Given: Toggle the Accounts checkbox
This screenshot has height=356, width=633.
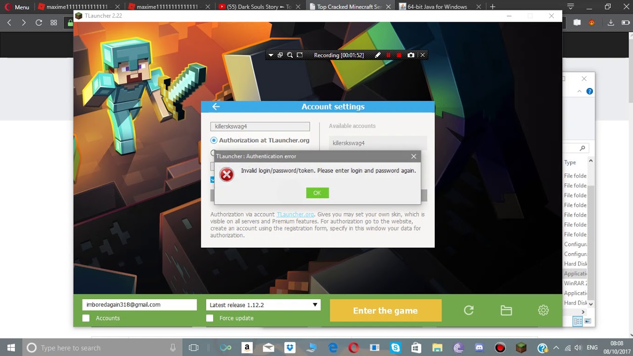Looking at the screenshot, I should coord(86,318).
